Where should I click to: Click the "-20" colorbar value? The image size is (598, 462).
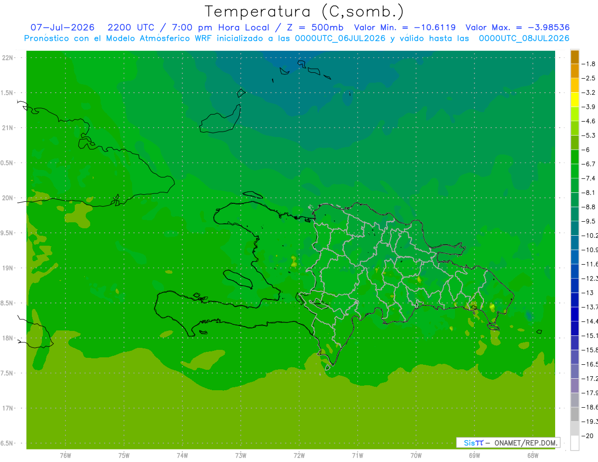[x=588, y=436]
